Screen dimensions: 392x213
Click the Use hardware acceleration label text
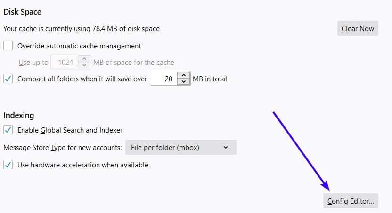(83, 165)
